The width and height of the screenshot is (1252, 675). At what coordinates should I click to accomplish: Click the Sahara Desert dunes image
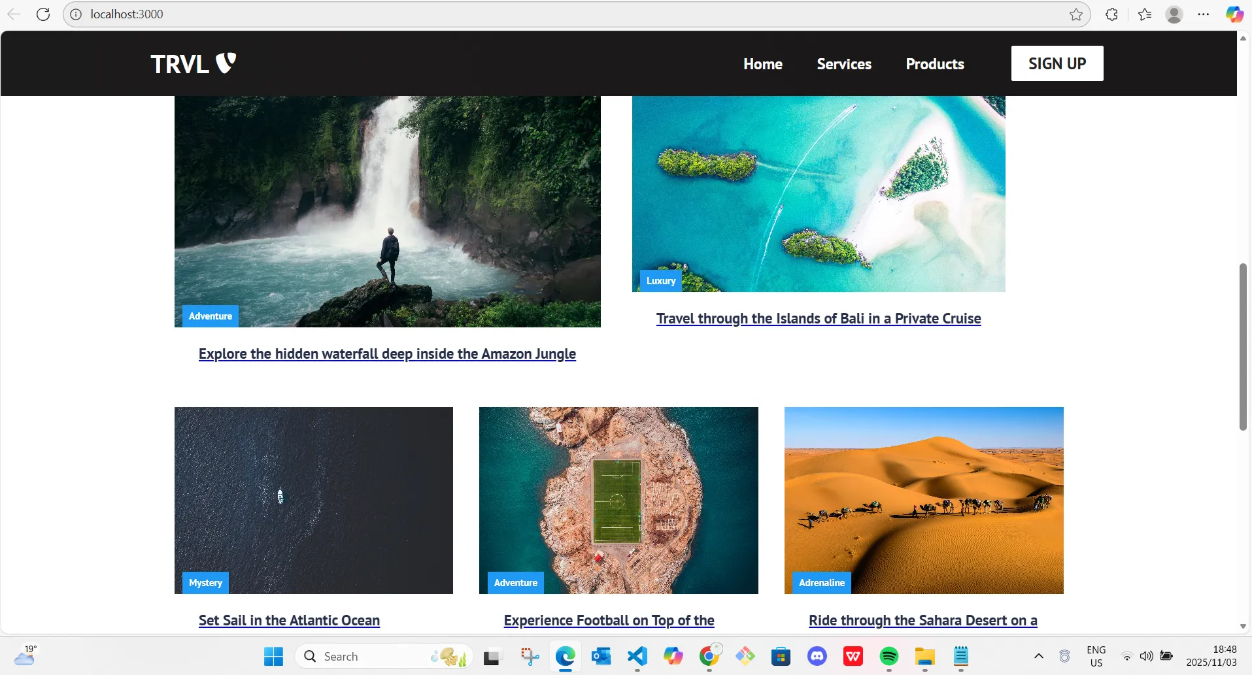click(923, 500)
